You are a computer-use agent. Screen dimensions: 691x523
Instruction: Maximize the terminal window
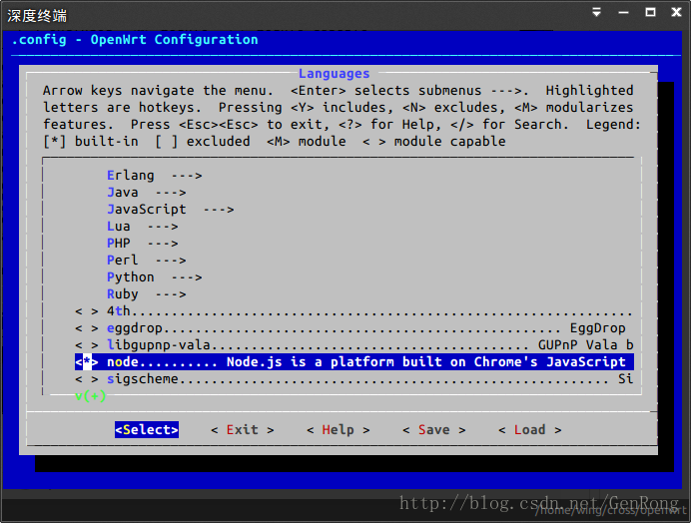pos(650,12)
